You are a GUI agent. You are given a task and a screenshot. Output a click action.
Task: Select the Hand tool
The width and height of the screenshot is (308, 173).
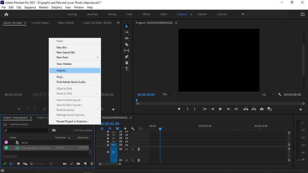click(x=127, y=62)
